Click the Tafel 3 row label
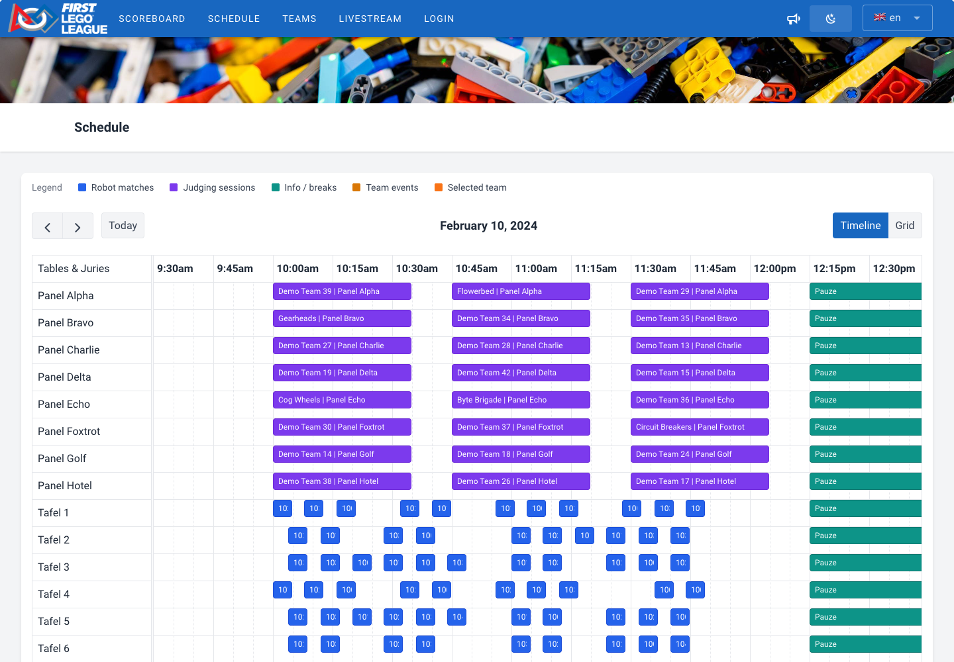The height and width of the screenshot is (662, 954). pos(54,567)
